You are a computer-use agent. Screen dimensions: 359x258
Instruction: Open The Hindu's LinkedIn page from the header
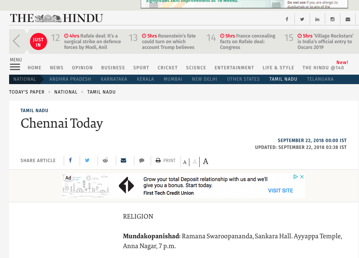pyautogui.click(x=317, y=19)
